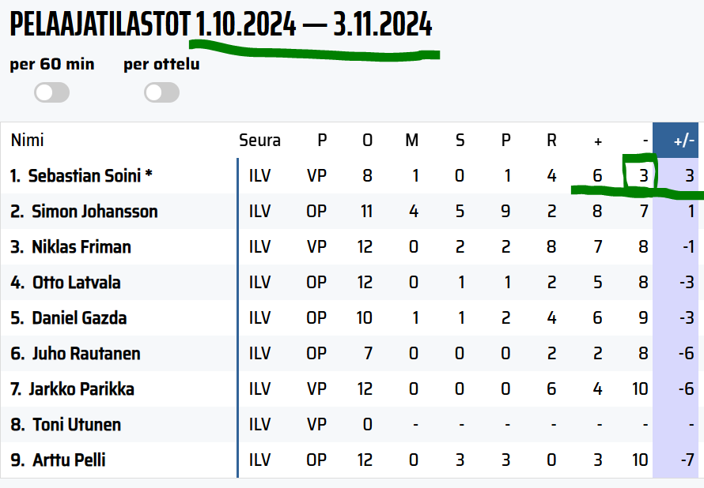Sort by the +/- column header
The width and height of the screenshot is (704, 488).
point(683,141)
